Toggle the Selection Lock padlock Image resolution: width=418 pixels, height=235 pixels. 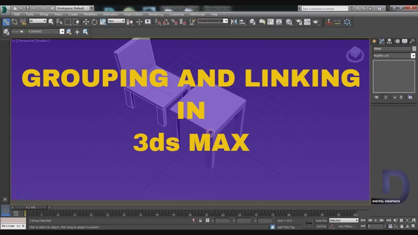pos(201,221)
